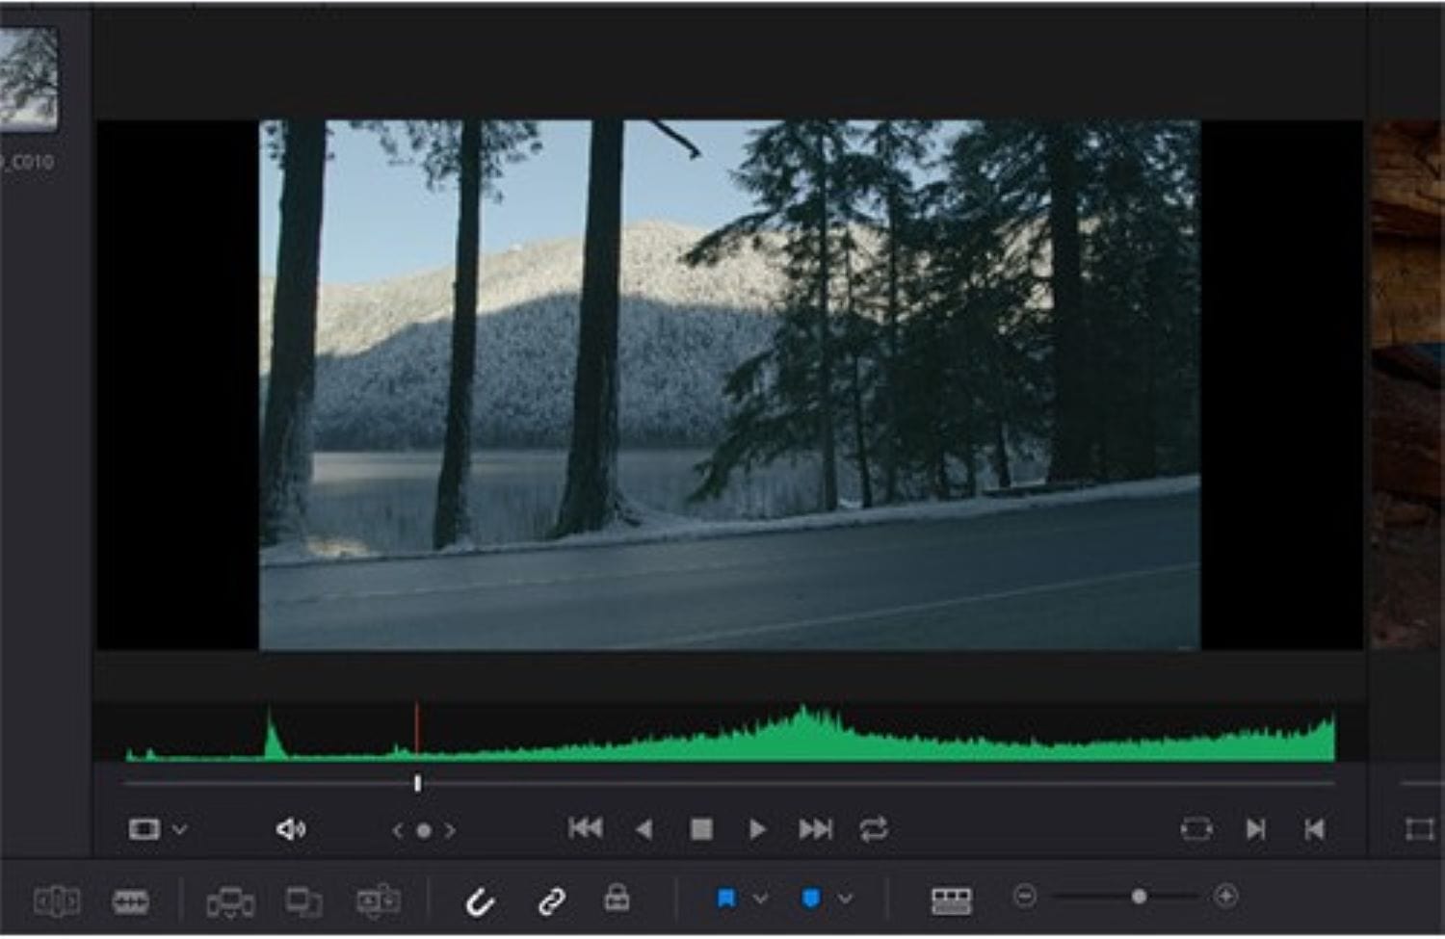
Task: Add a blue flag to clip
Action: (x=726, y=899)
